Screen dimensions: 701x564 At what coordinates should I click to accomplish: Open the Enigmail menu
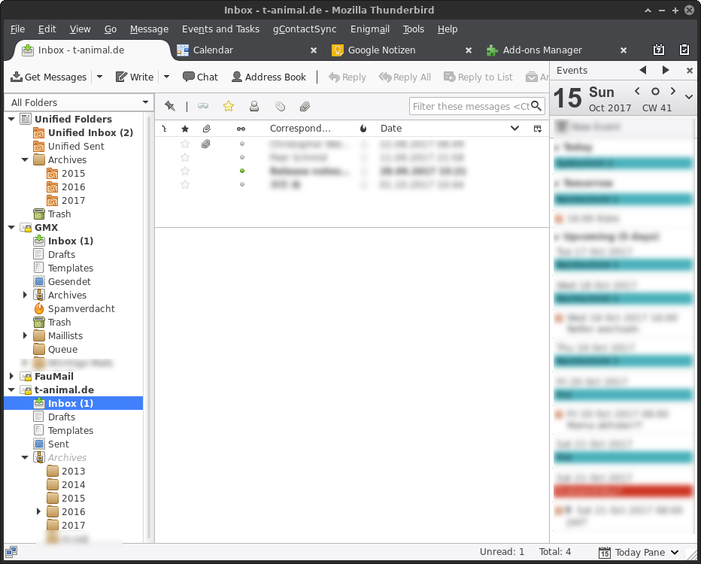point(369,29)
